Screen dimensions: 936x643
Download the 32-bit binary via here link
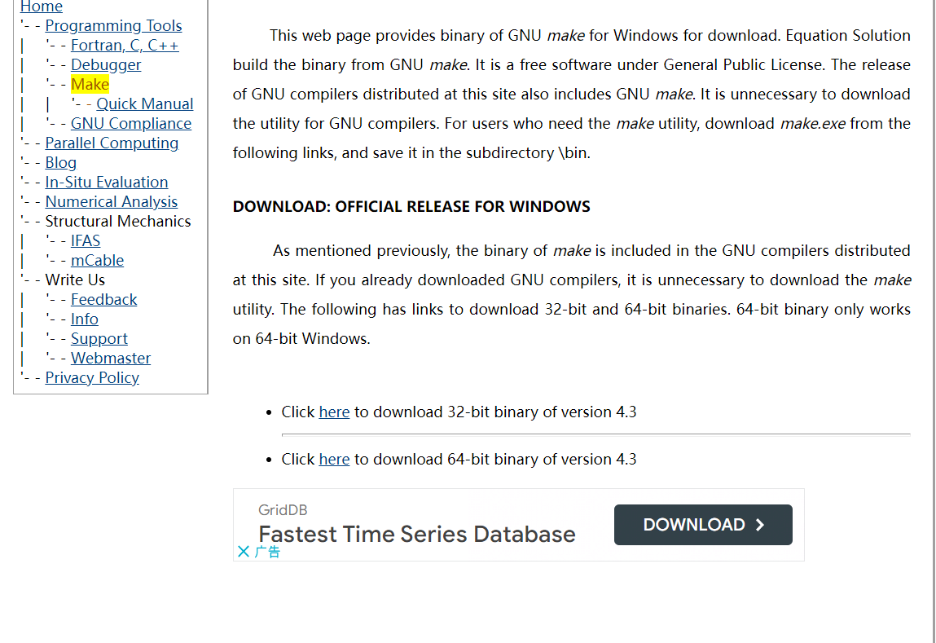(334, 412)
